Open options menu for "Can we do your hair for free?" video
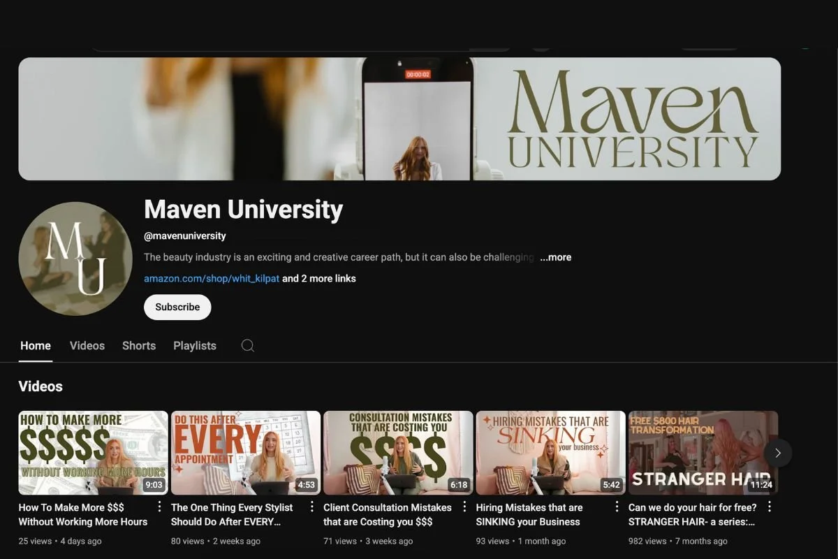The width and height of the screenshot is (838, 559). pos(770,507)
